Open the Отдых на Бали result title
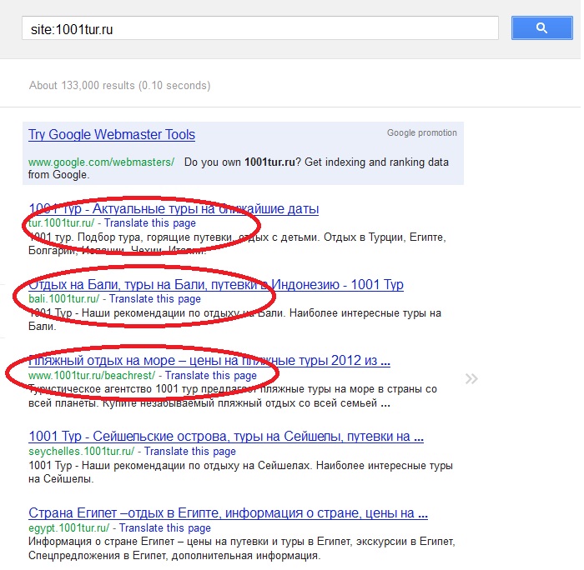Screen dimensions: 584x570 pos(216,285)
